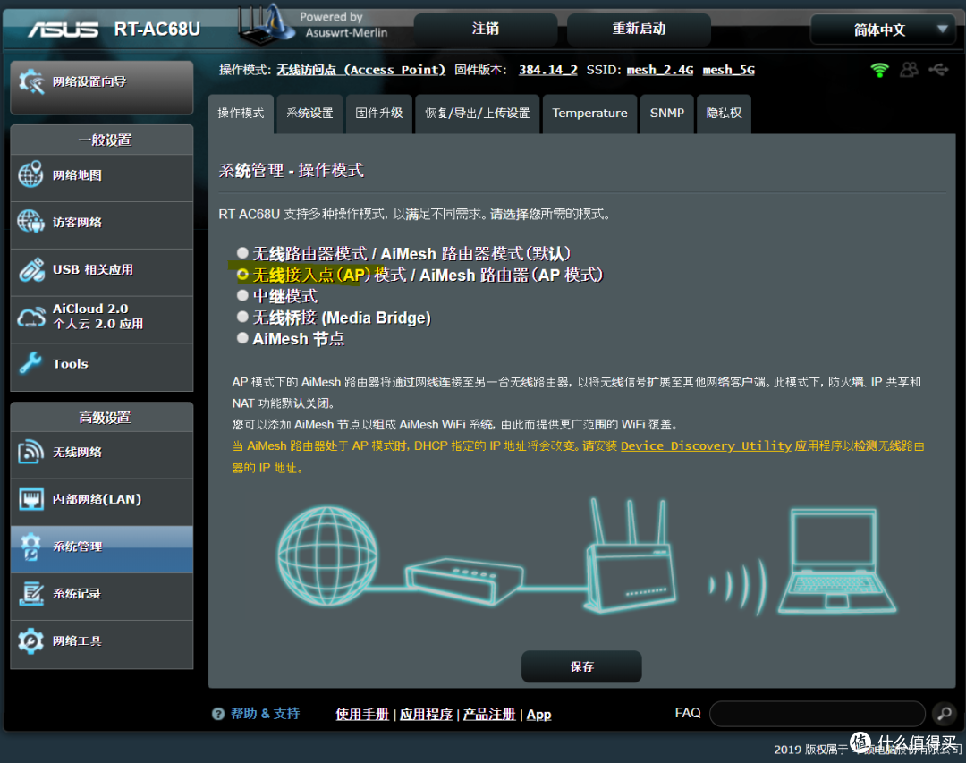Switch to the 隐私权 tab
The image size is (966, 763).
[x=724, y=114]
